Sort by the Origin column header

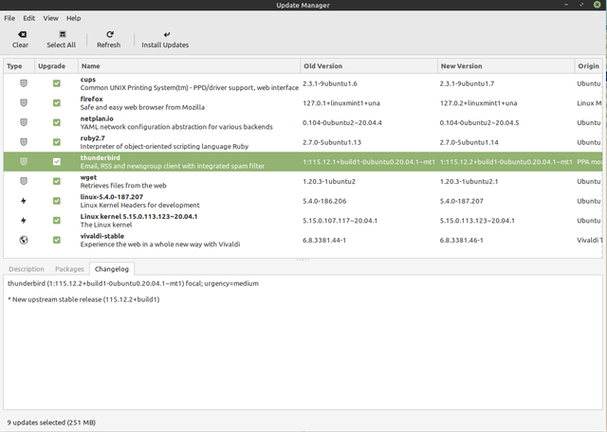[589, 66]
